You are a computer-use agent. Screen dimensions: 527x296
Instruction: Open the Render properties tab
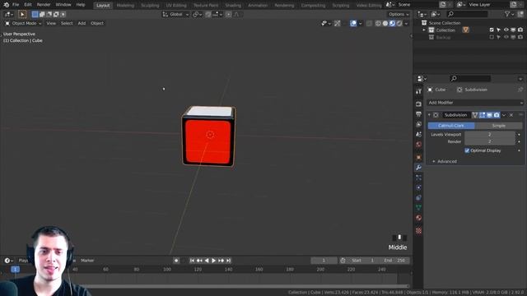(418, 104)
